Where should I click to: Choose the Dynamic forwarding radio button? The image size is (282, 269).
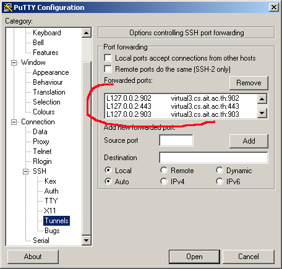click(x=220, y=170)
